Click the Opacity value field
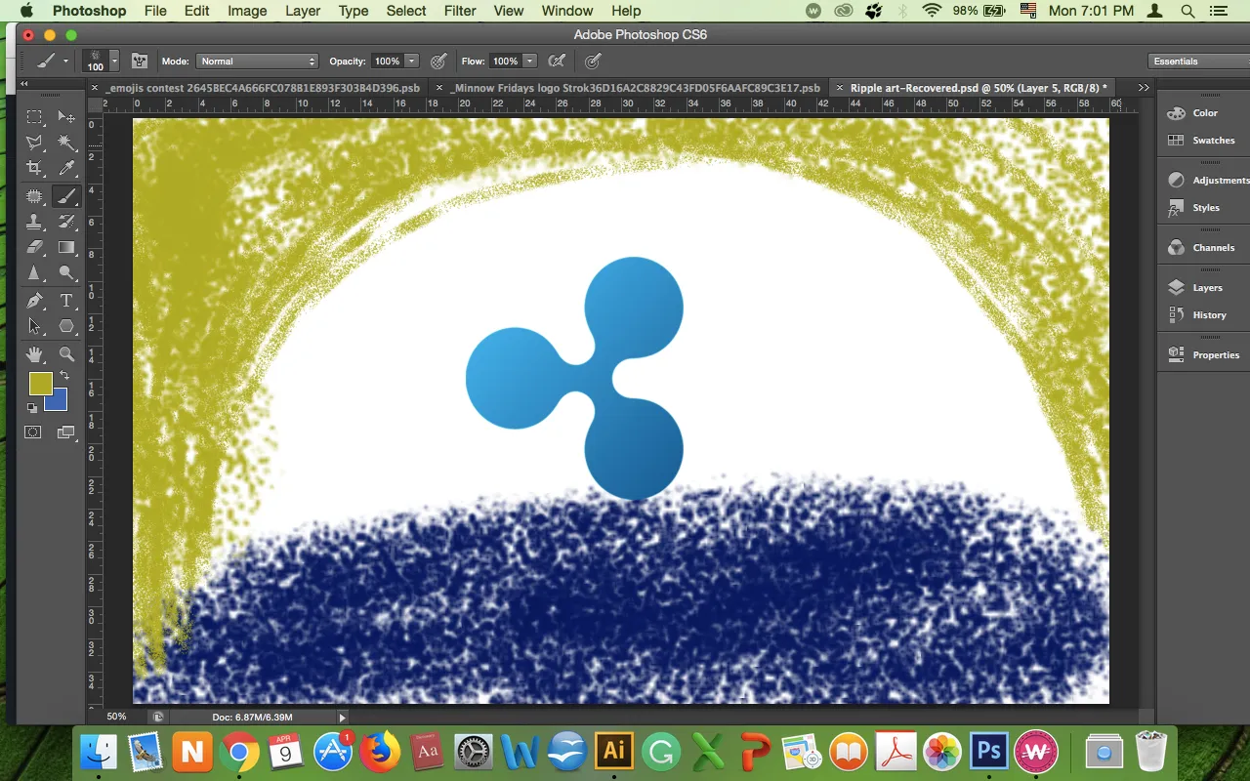1250x781 pixels. [388, 61]
